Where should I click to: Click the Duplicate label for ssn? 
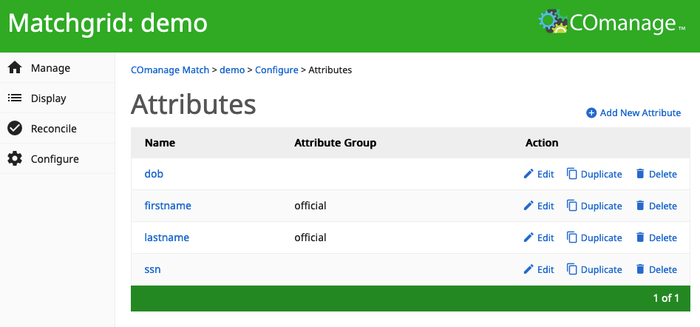pos(602,269)
